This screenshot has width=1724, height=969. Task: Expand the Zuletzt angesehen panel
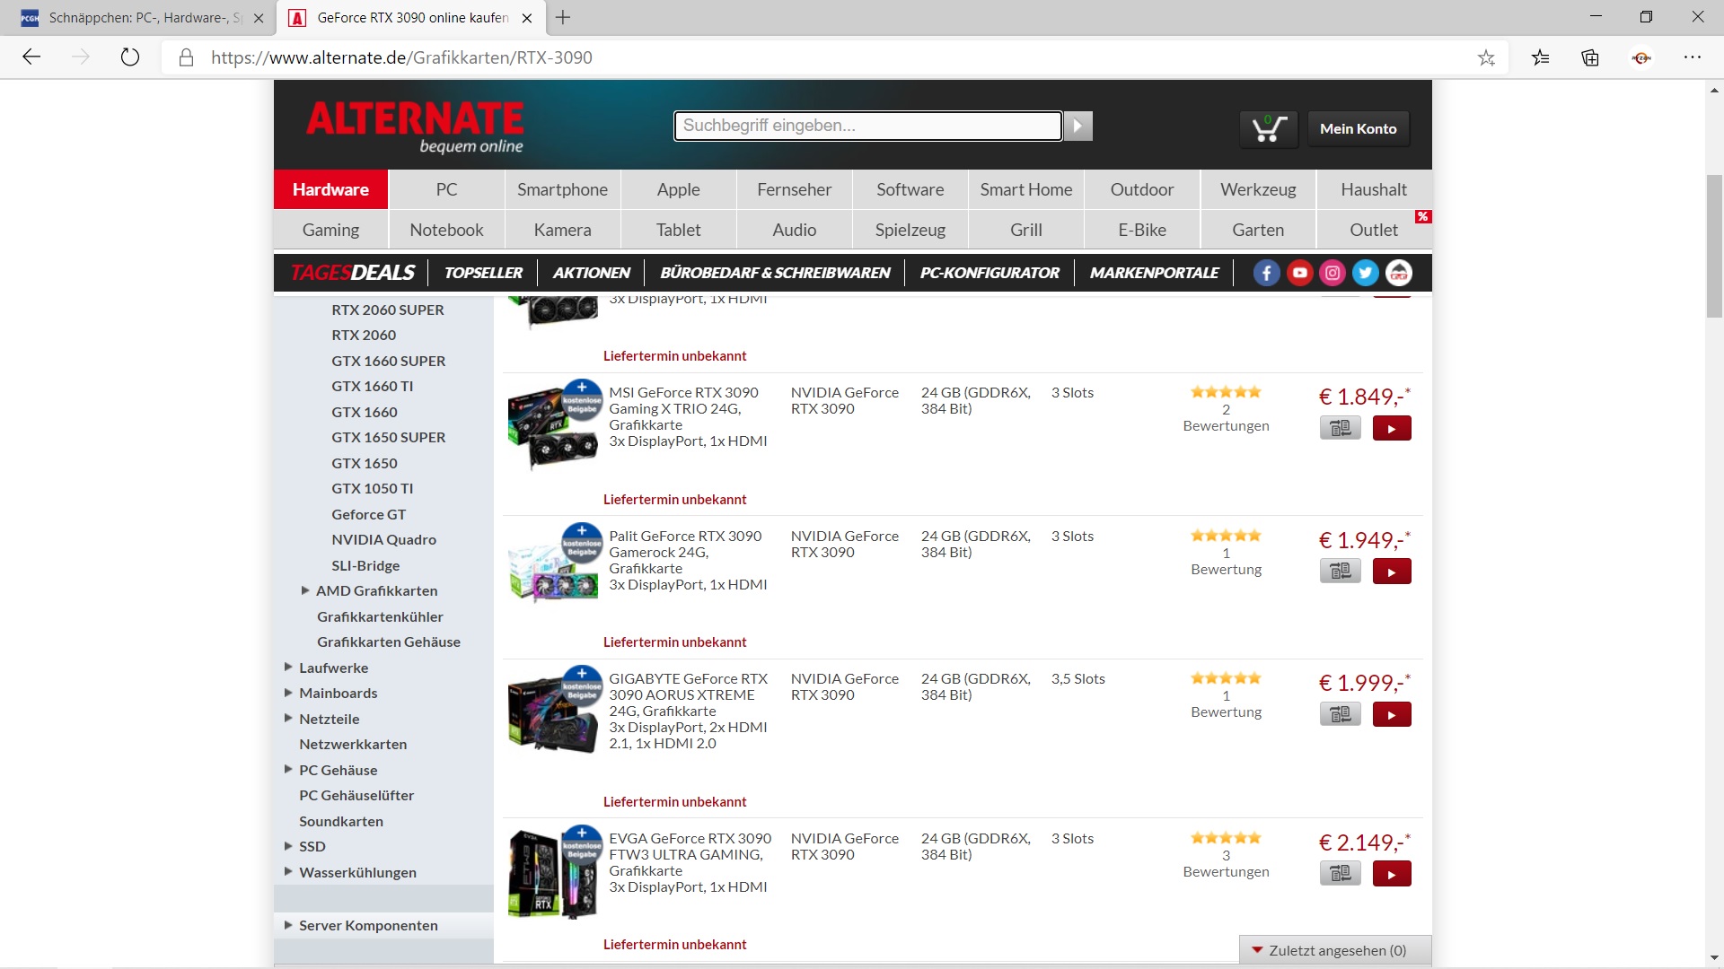1335,950
